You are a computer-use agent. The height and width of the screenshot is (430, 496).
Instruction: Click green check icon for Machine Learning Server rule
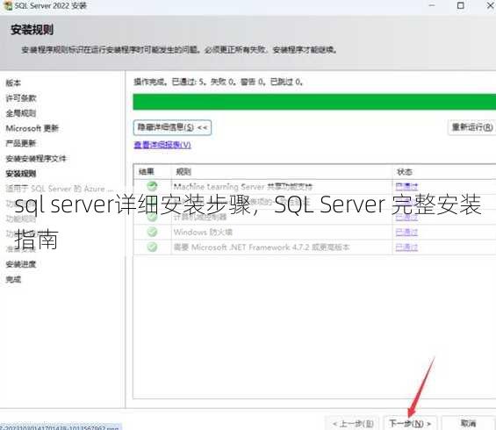coord(152,186)
